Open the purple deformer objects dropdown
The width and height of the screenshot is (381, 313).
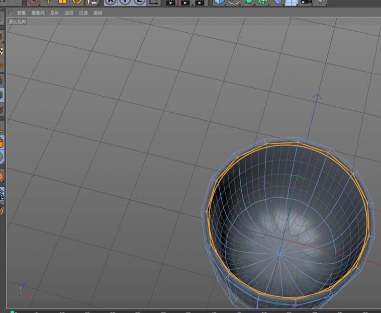[x=277, y=2]
